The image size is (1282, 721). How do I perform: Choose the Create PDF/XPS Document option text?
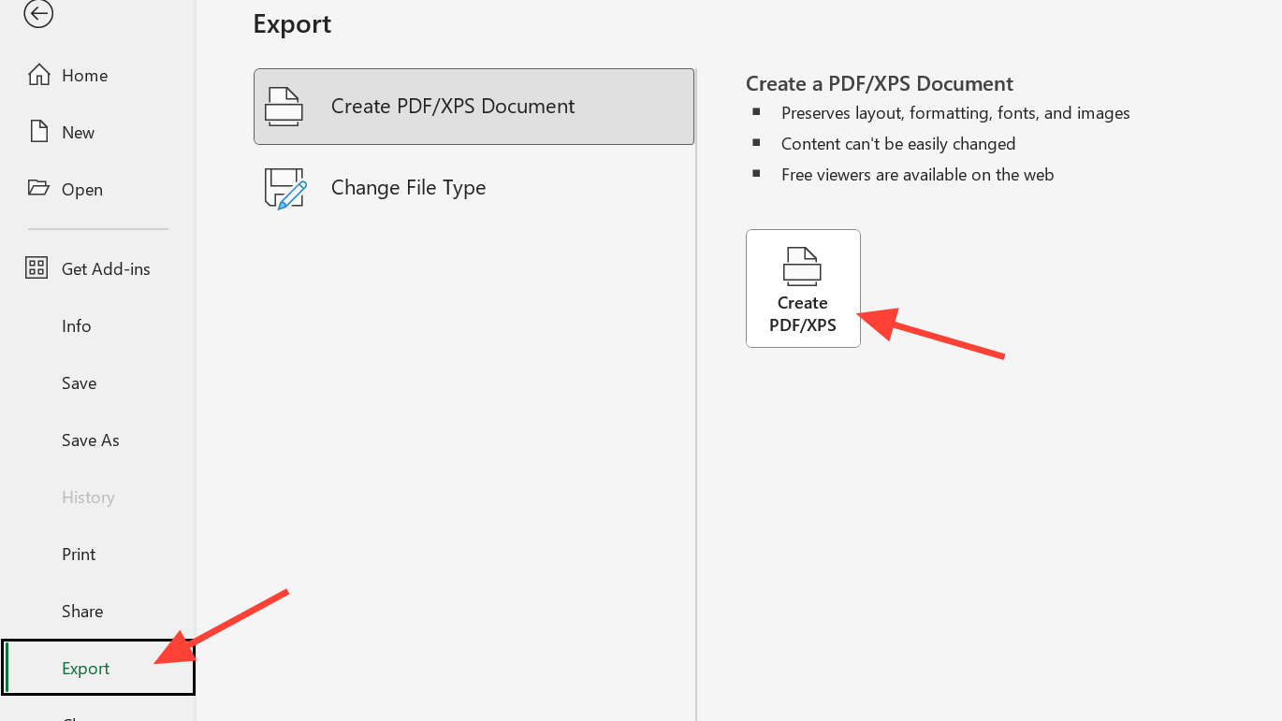tap(453, 107)
